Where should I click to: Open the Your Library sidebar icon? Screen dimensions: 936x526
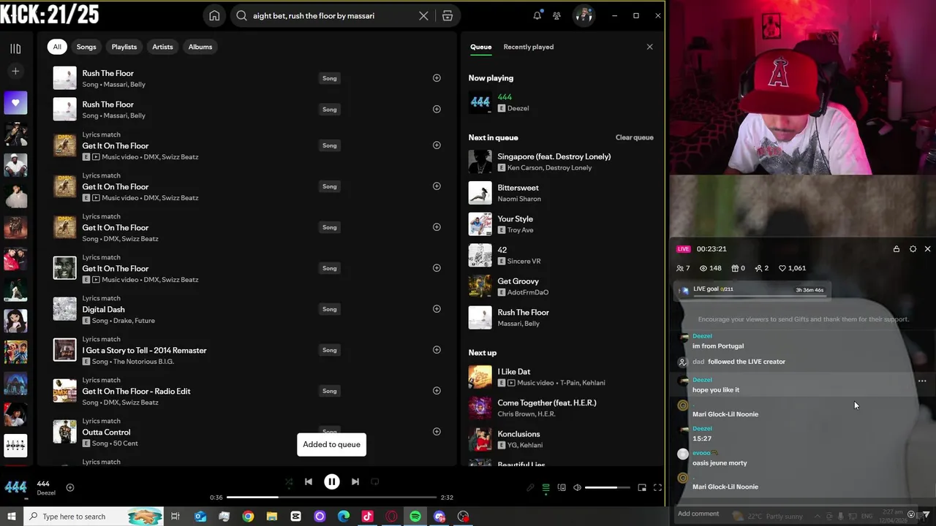point(15,48)
